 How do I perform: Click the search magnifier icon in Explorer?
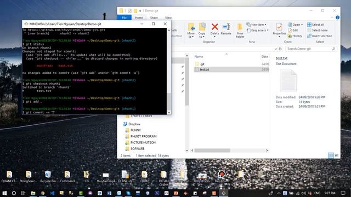[333, 49]
